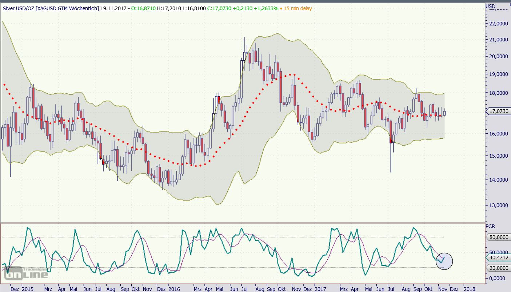The height and width of the screenshot is (292, 511).
Task: Click the green +1,2633% change value
Action: coord(265,8)
